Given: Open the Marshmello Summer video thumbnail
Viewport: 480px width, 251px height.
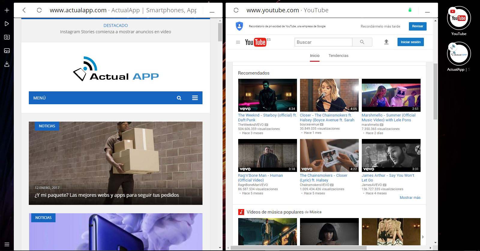Looking at the screenshot, I should [x=391, y=95].
